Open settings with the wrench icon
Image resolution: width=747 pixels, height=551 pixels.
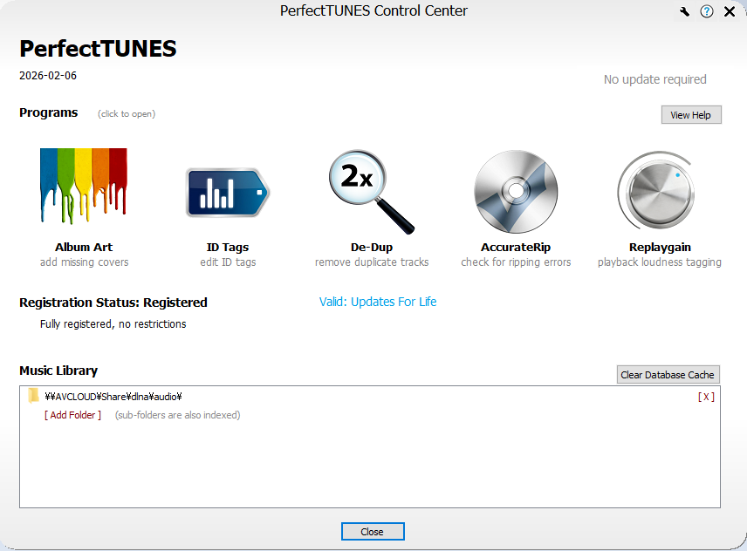685,11
